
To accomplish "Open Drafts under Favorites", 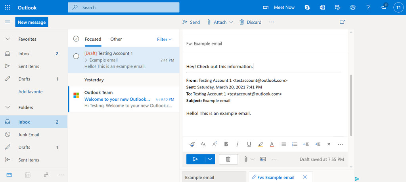I will click(x=34, y=79).
